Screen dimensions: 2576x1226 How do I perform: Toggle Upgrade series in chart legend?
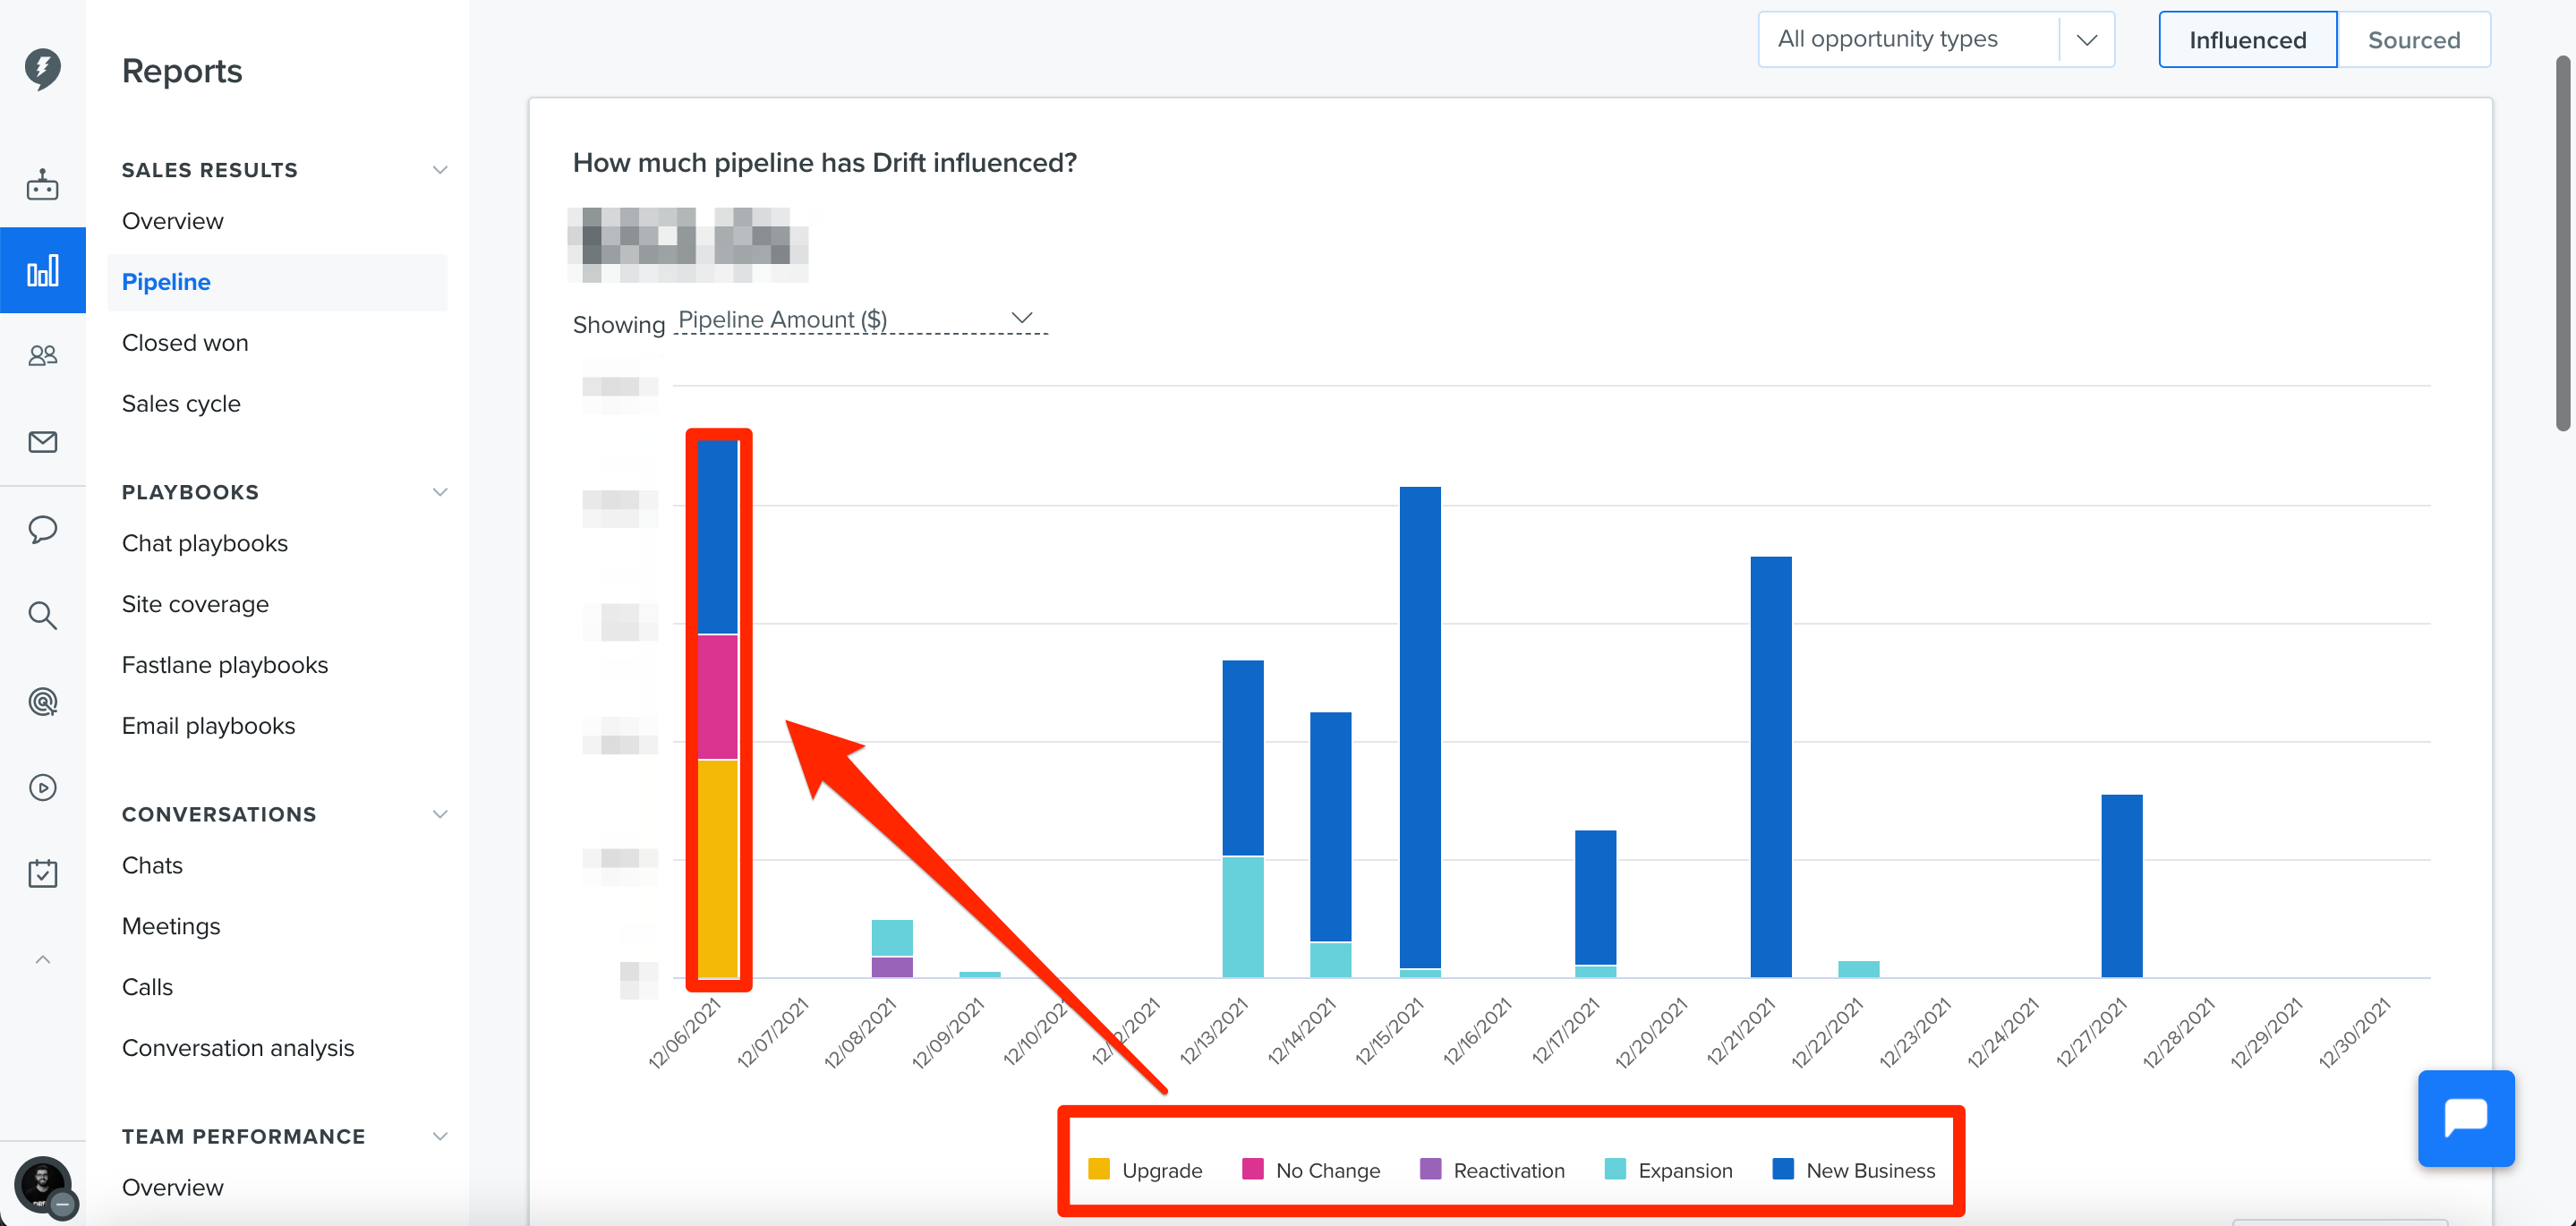1144,1169
